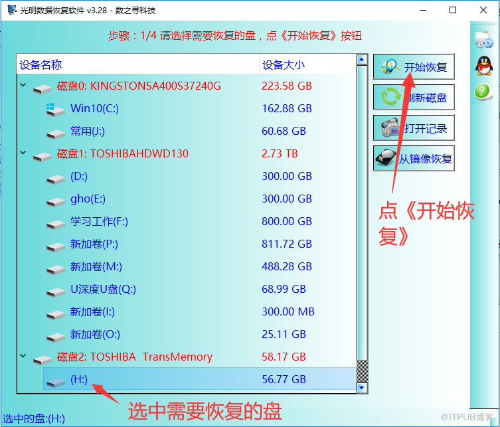Open the QQ penguin contact icon

pyautogui.click(x=484, y=66)
